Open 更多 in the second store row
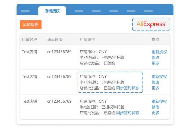 pyautogui.click(x=156, y=88)
